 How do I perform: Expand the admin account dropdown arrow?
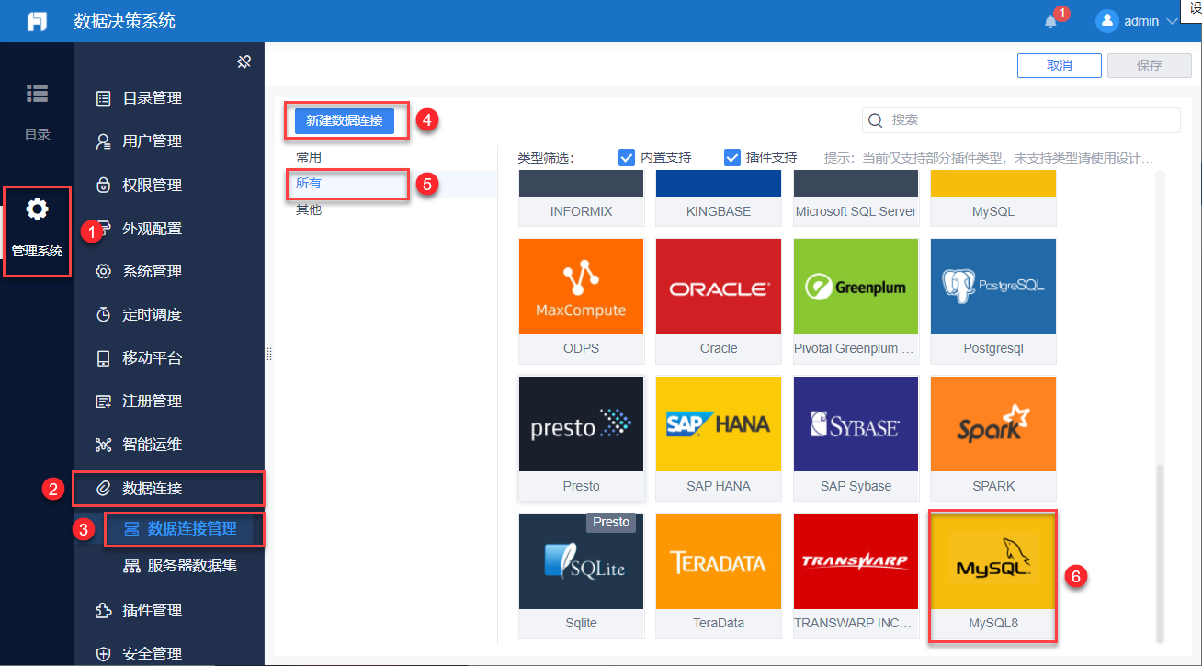1171,21
